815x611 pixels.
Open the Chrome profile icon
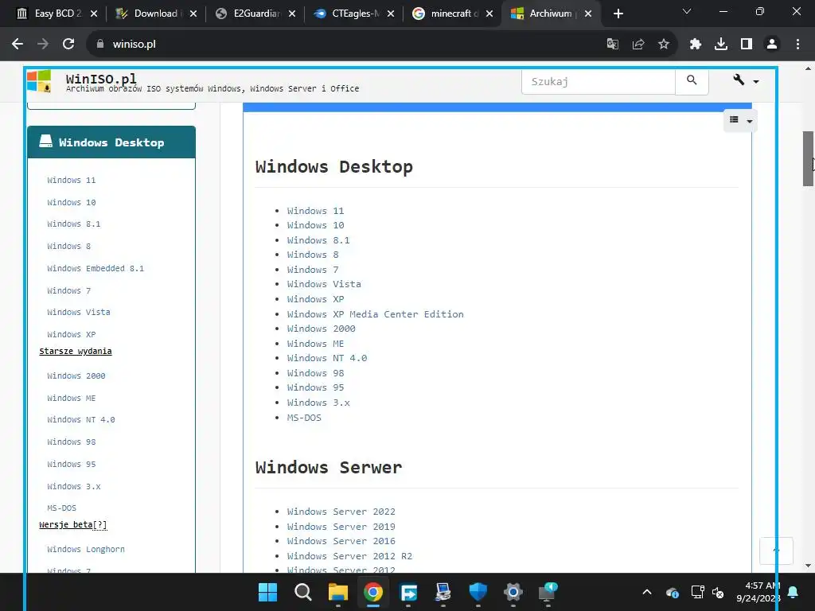772,45
